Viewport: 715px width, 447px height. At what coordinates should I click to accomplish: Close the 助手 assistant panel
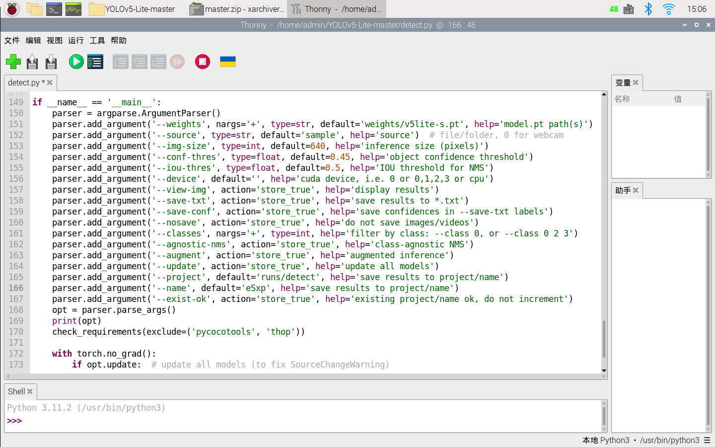point(636,190)
